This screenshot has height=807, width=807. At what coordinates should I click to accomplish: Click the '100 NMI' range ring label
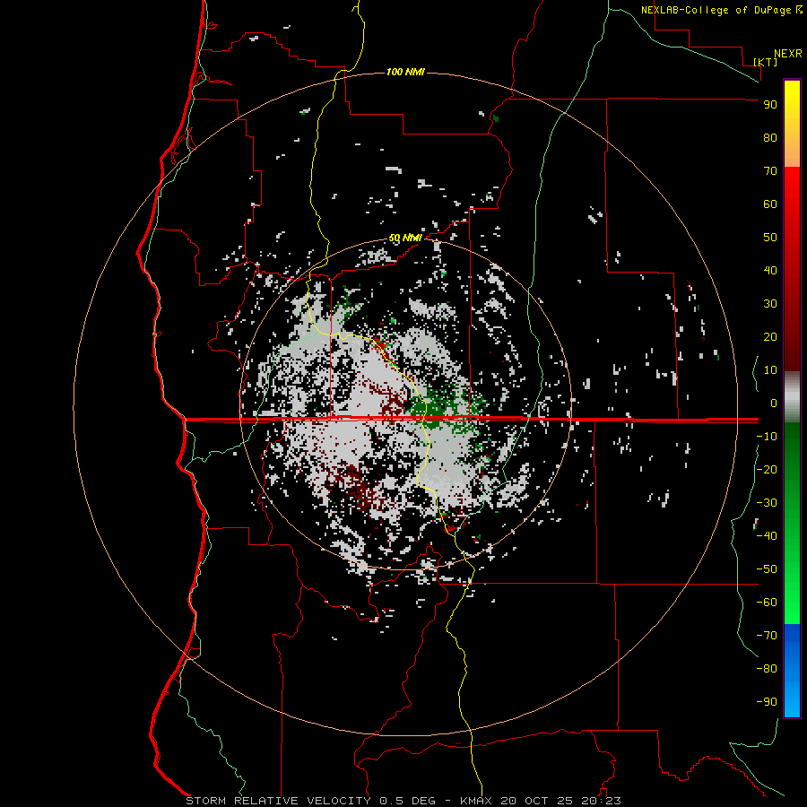(x=405, y=72)
